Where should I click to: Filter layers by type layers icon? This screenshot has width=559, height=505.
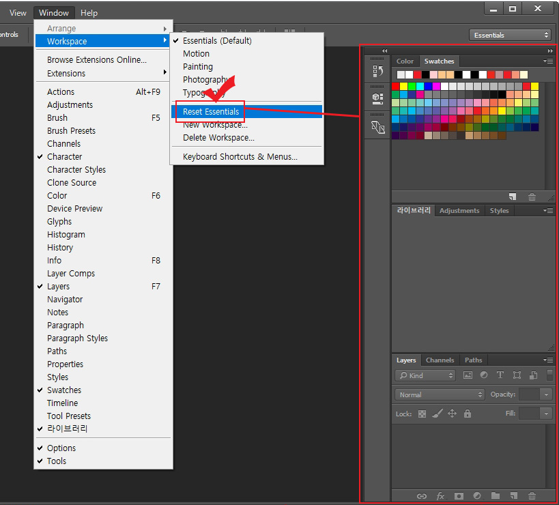(500, 375)
